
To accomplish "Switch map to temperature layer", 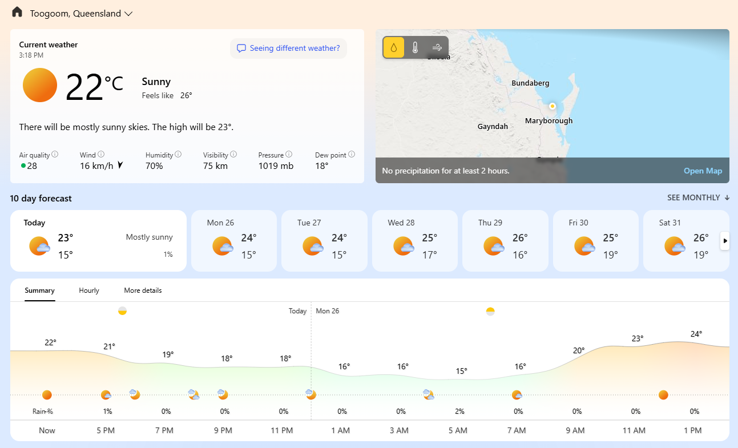I will click(416, 48).
